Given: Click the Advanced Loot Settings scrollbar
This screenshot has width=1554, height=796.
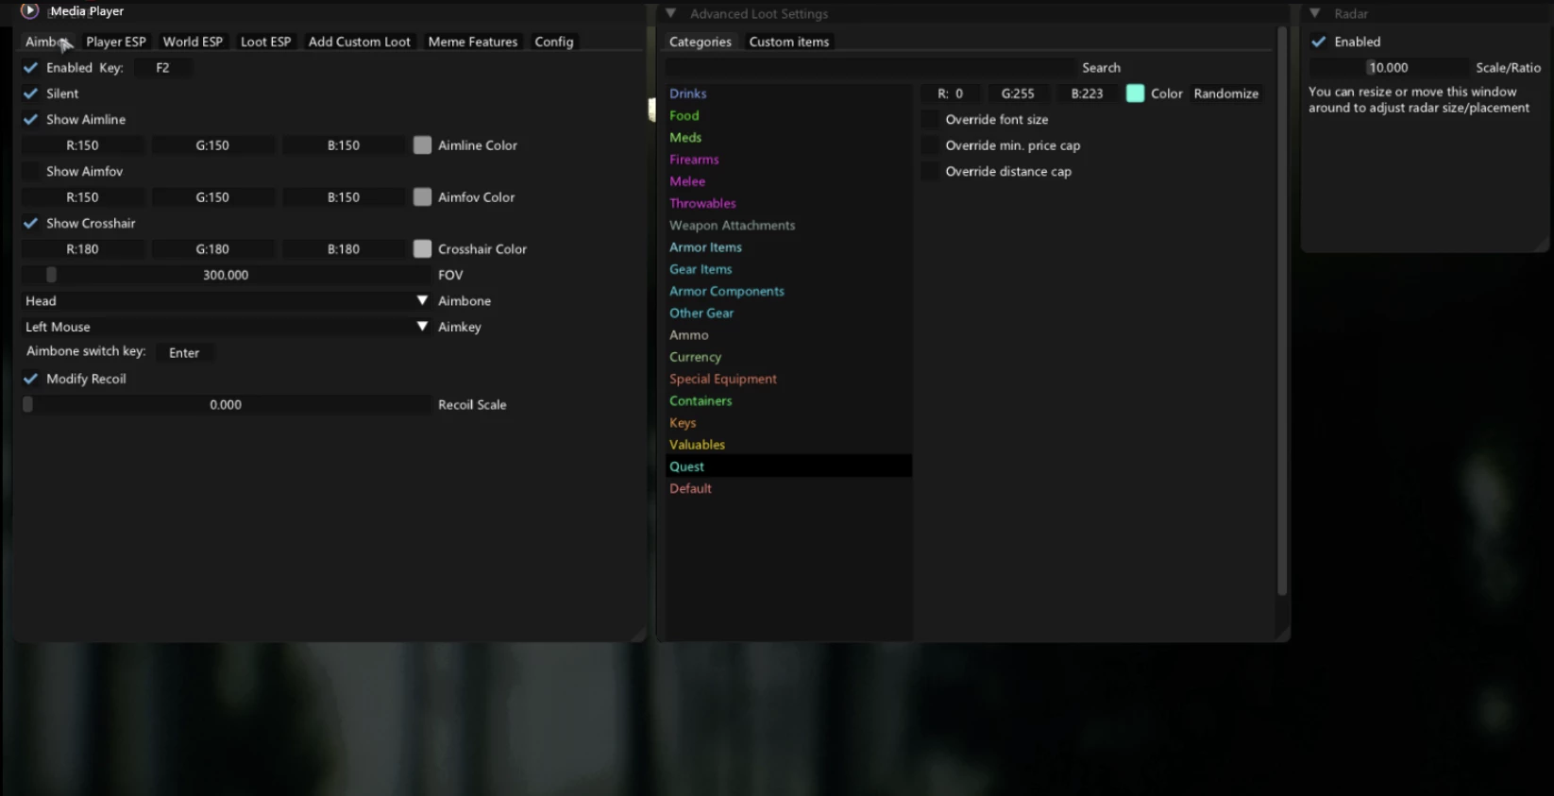Looking at the screenshot, I should [x=1281, y=312].
